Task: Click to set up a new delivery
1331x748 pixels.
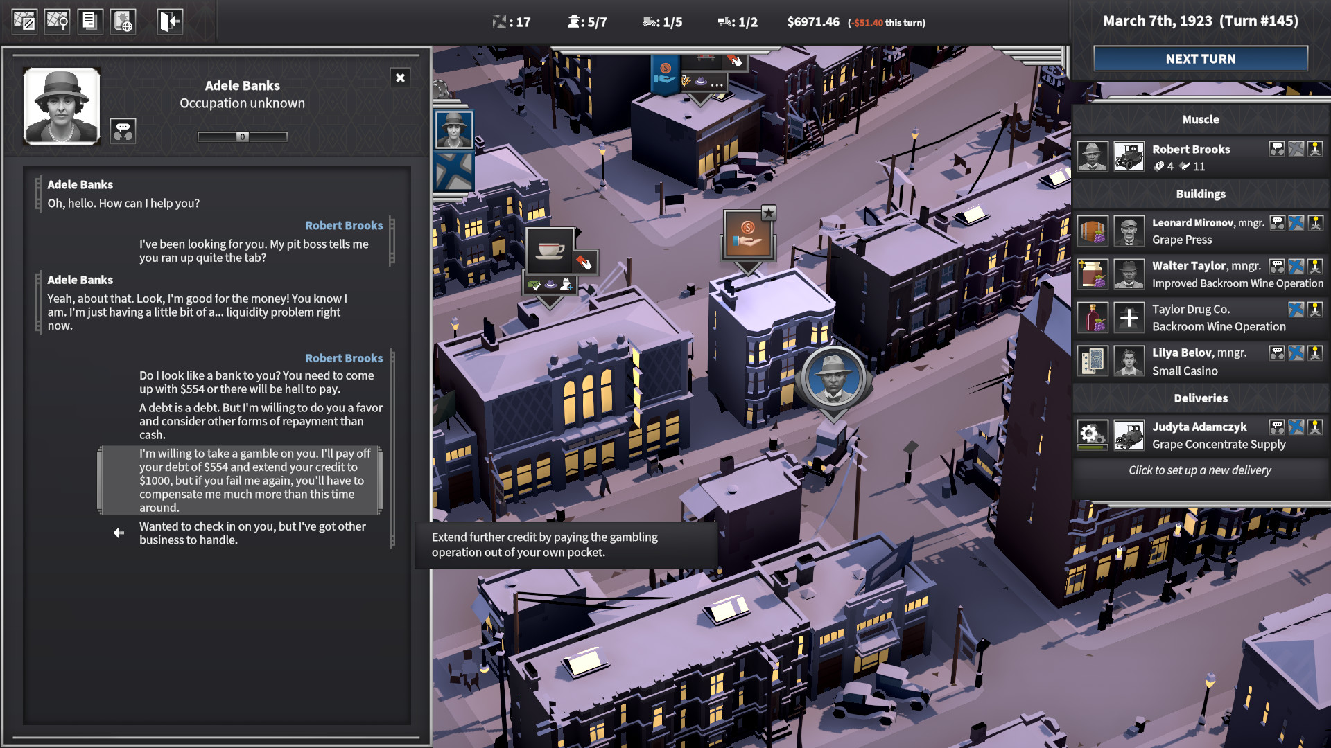Action: [x=1200, y=470]
